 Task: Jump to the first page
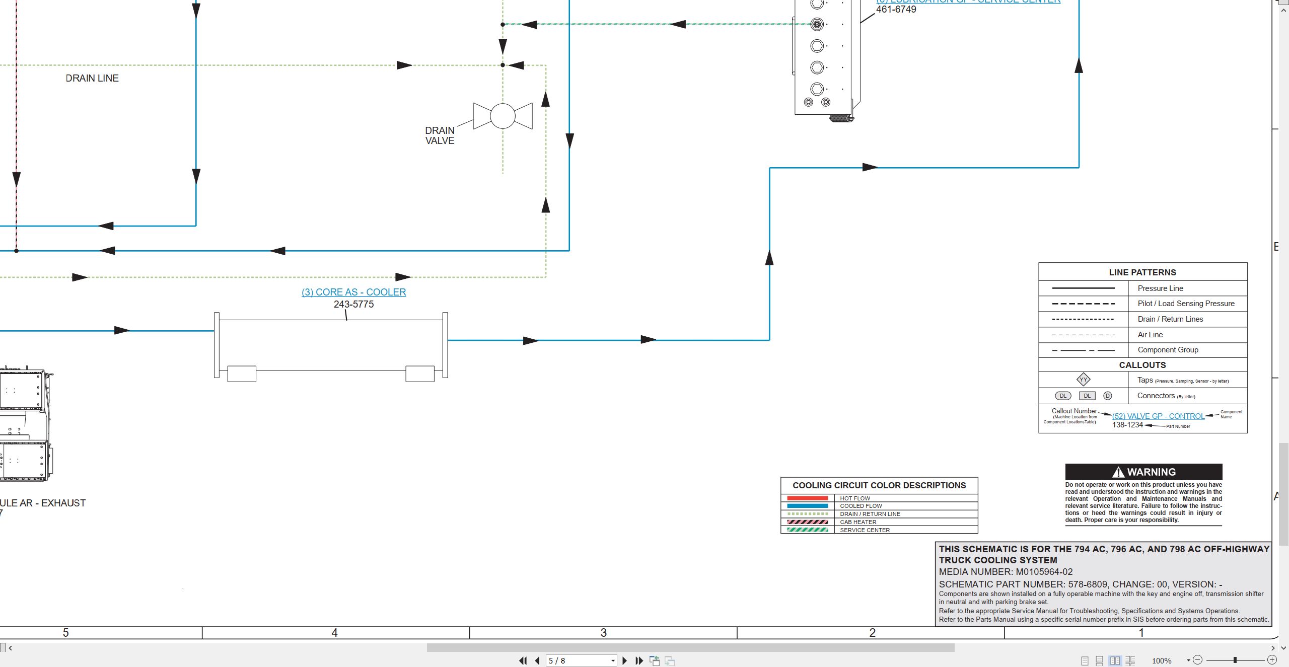point(523,660)
